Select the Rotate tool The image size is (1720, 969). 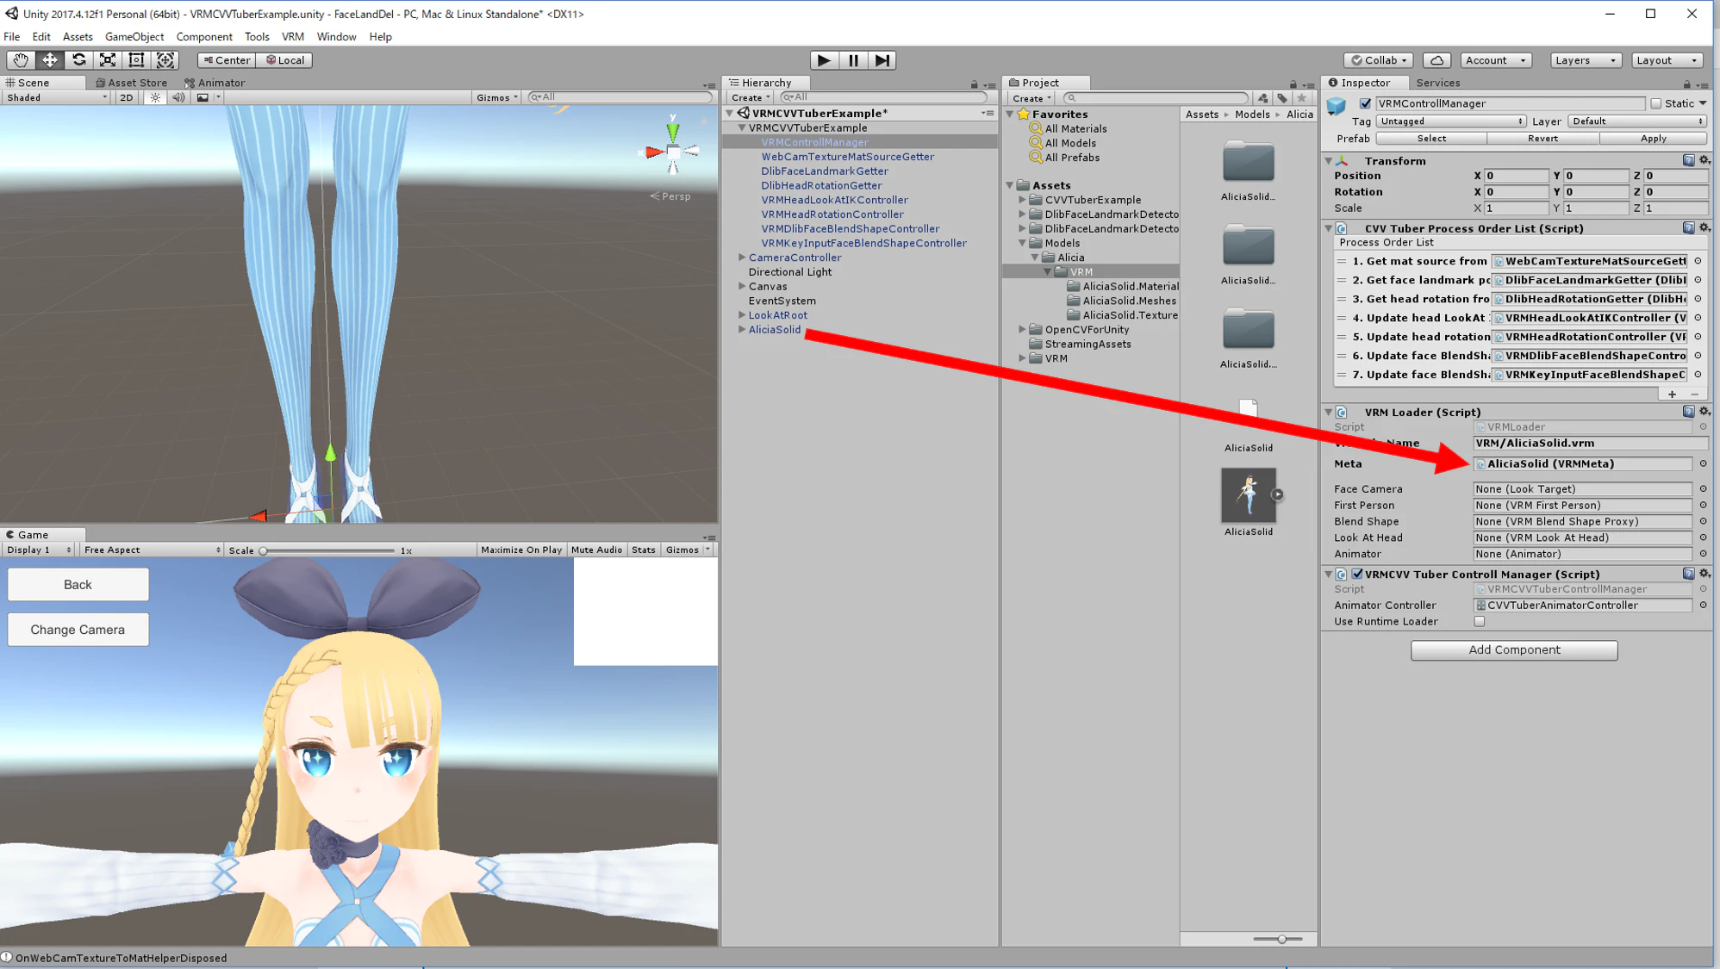[x=78, y=59]
